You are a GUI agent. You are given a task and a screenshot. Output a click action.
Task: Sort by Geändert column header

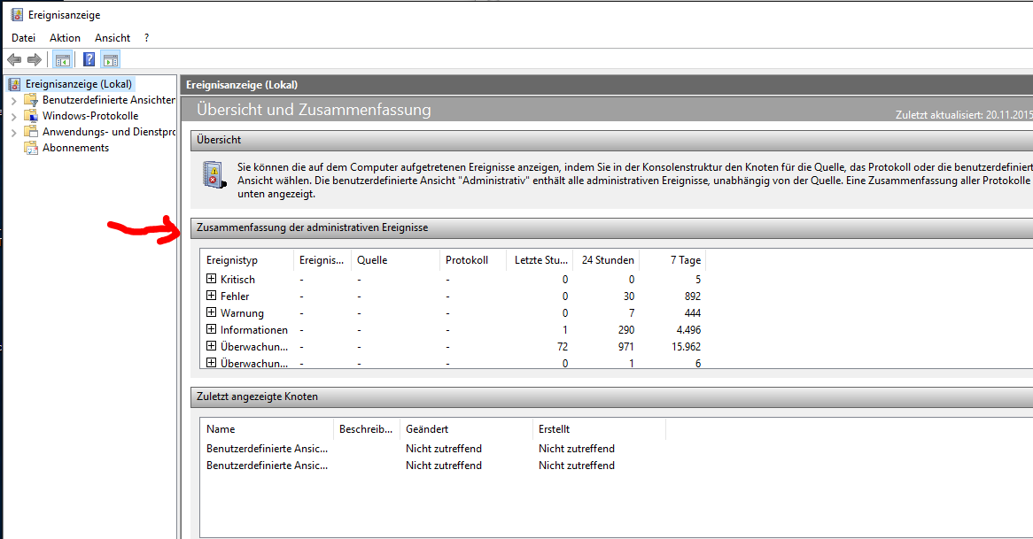point(466,429)
